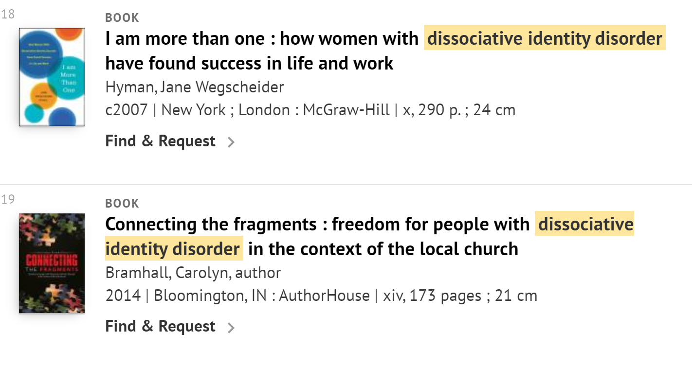Expand Find & Request chevron for Hyman's book

[x=231, y=142]
